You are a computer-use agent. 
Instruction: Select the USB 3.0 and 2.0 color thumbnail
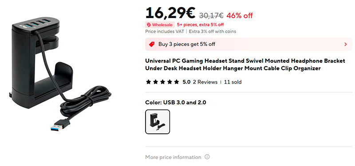[158, 121]
